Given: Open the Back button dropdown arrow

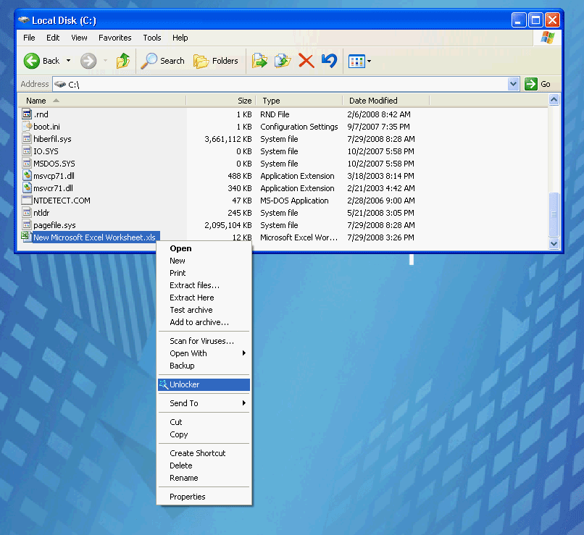Looking at the screenshot, I should (x=69, y=61).
